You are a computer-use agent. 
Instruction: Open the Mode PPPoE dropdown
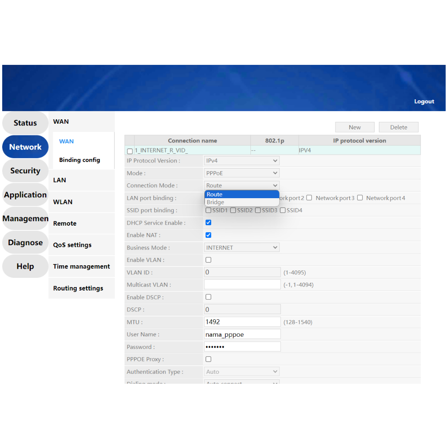(242, 173)
